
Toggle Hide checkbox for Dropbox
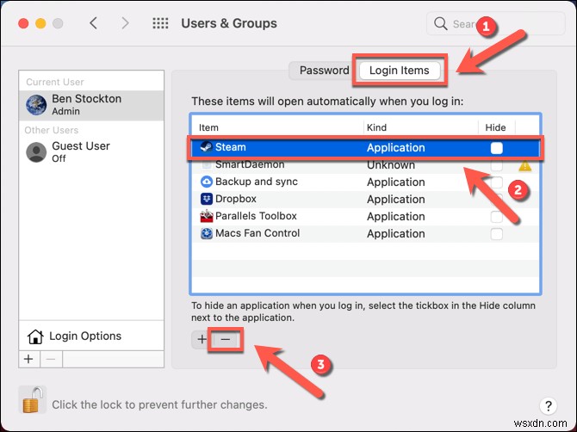pos(496,200)
